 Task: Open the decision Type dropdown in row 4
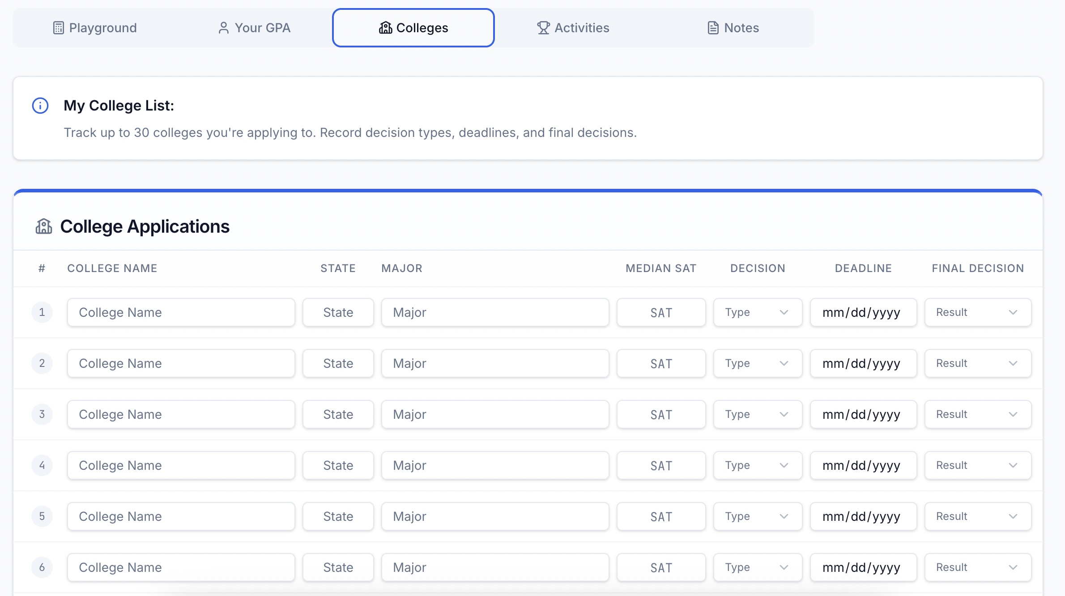click(757, 465)
